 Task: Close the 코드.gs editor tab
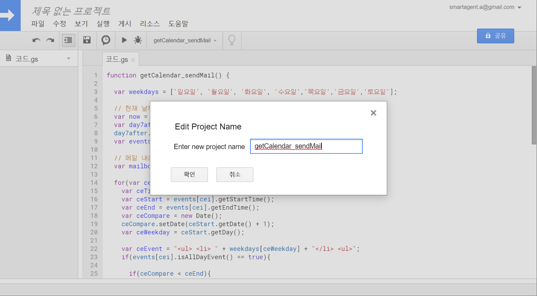133,60
